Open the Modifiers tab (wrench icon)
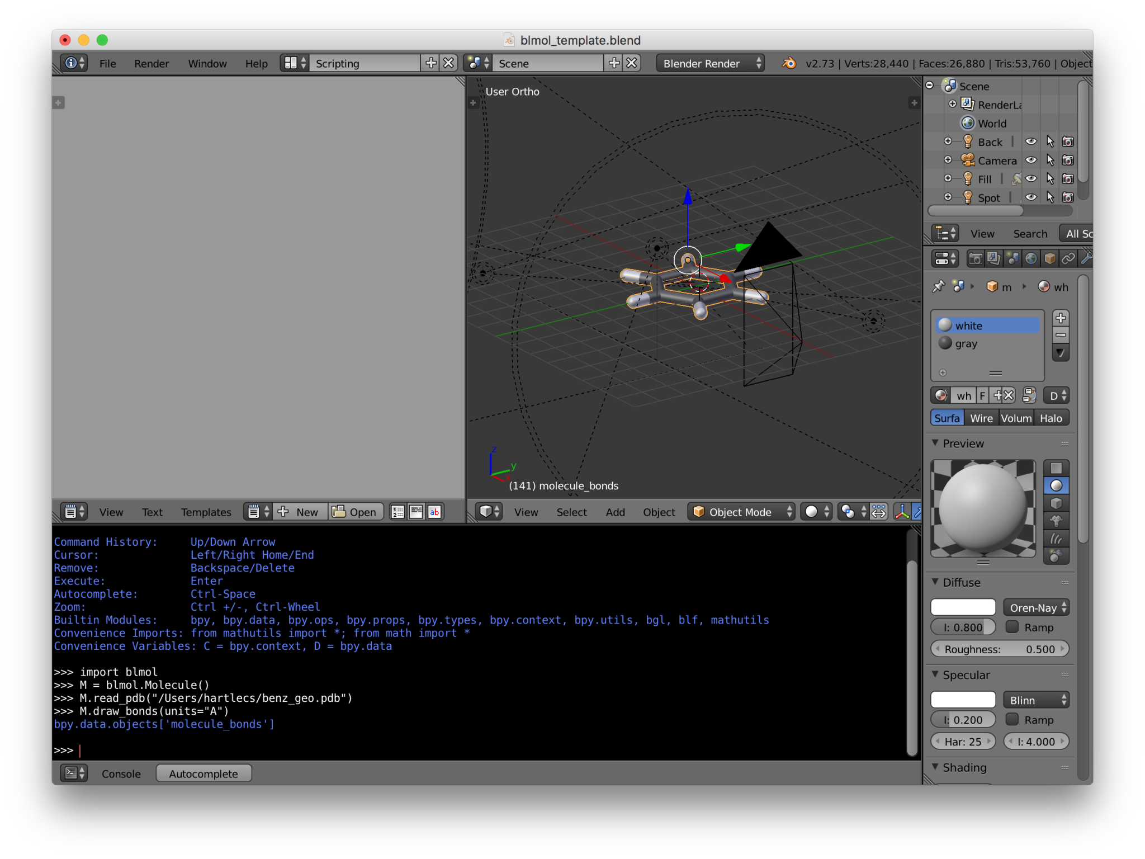The height and width of the screenshot is (859, 1145). [1087, 258]
